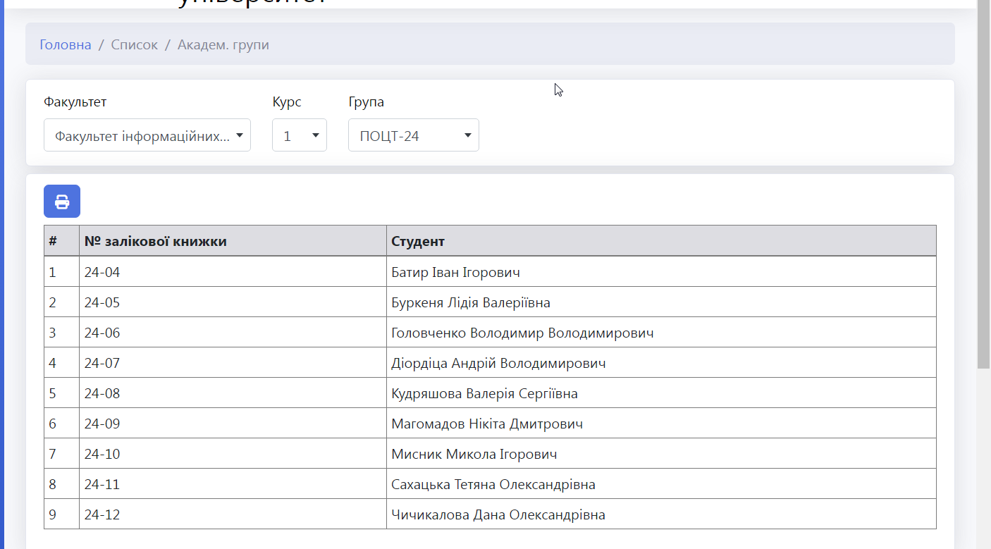Screen dimensions: 991x549
Task: Select student Сахацька Тетяна Олександрівна
Action: pos(493,484)
